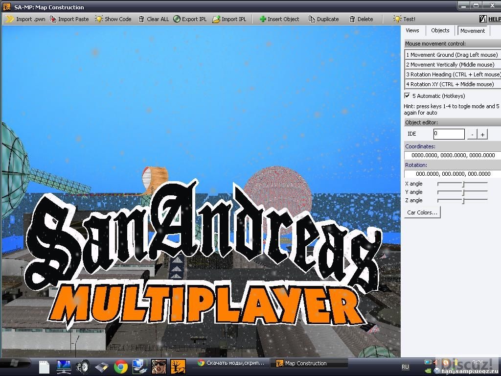Adjust the Z angle slider

pos(462,200)
